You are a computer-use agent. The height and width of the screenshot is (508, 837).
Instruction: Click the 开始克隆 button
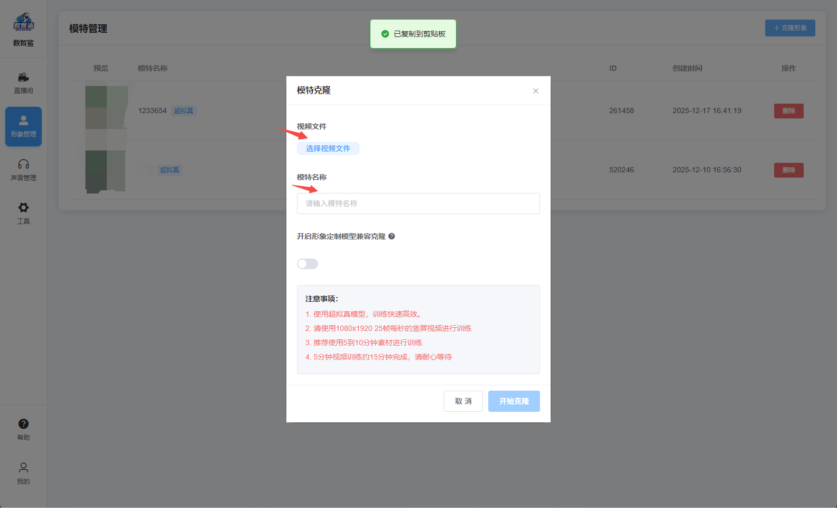514,401
